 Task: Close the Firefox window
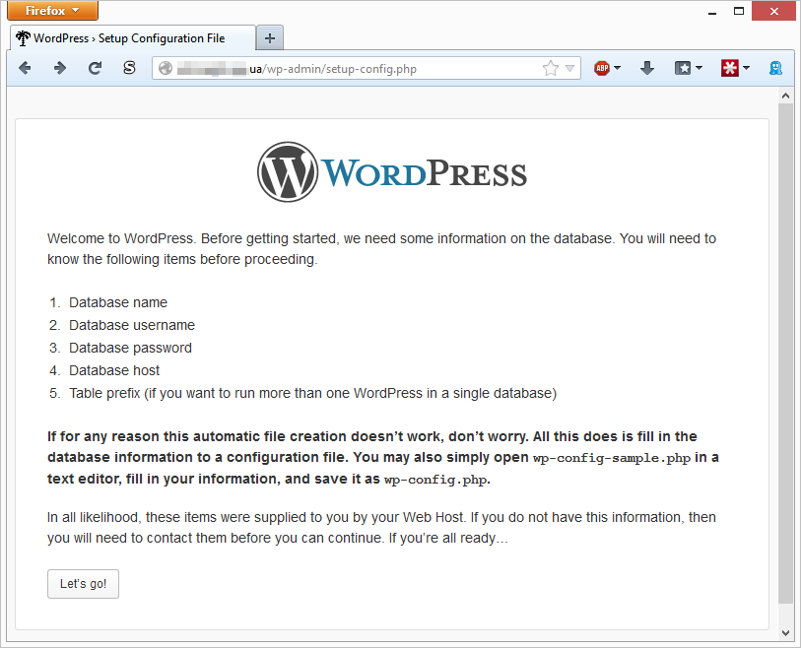coord(774,11)
